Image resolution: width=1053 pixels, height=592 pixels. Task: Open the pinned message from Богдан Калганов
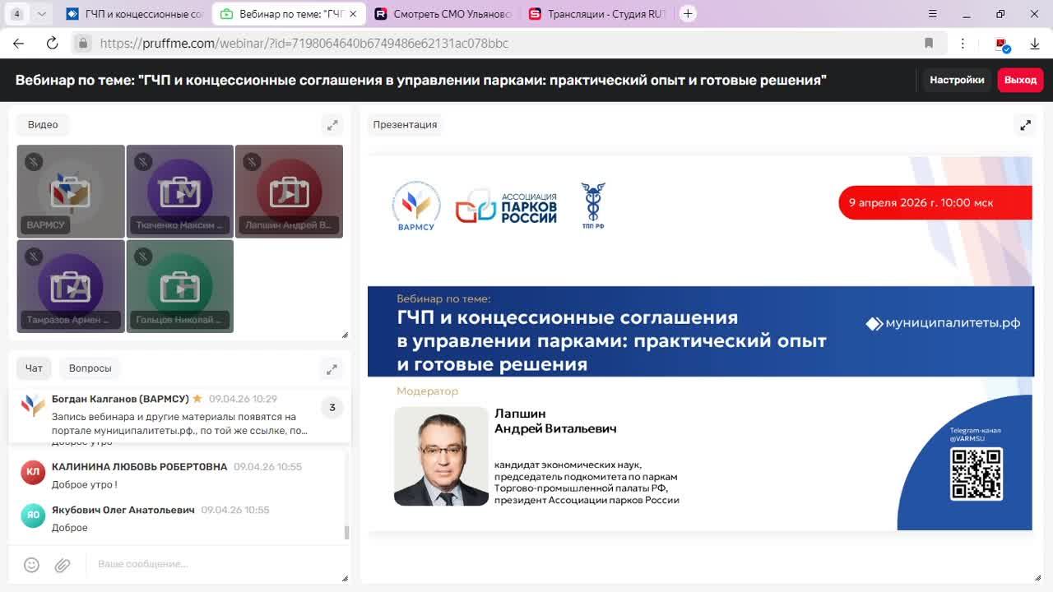(x=179, y=414)
